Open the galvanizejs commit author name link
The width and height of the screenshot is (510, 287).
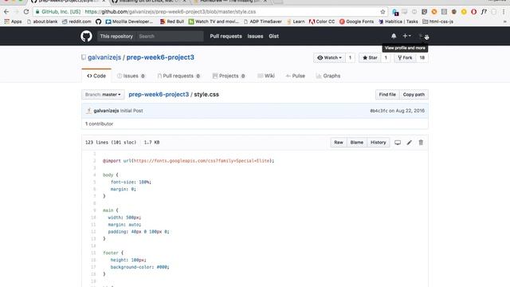point(106,111)
